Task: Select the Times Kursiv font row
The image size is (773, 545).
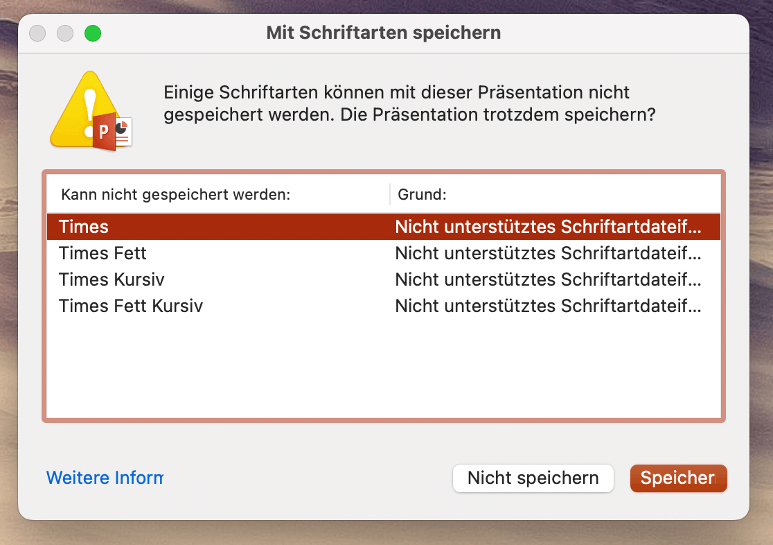Action: coord(384,279)
